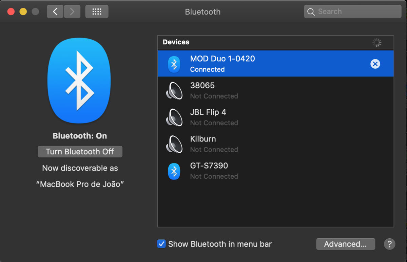Image resolution: width=407 pixels, height=262 pixels.
Task: Toggle Show Bluetooth in menu bar checkbox
Action: tap(161, 244)
